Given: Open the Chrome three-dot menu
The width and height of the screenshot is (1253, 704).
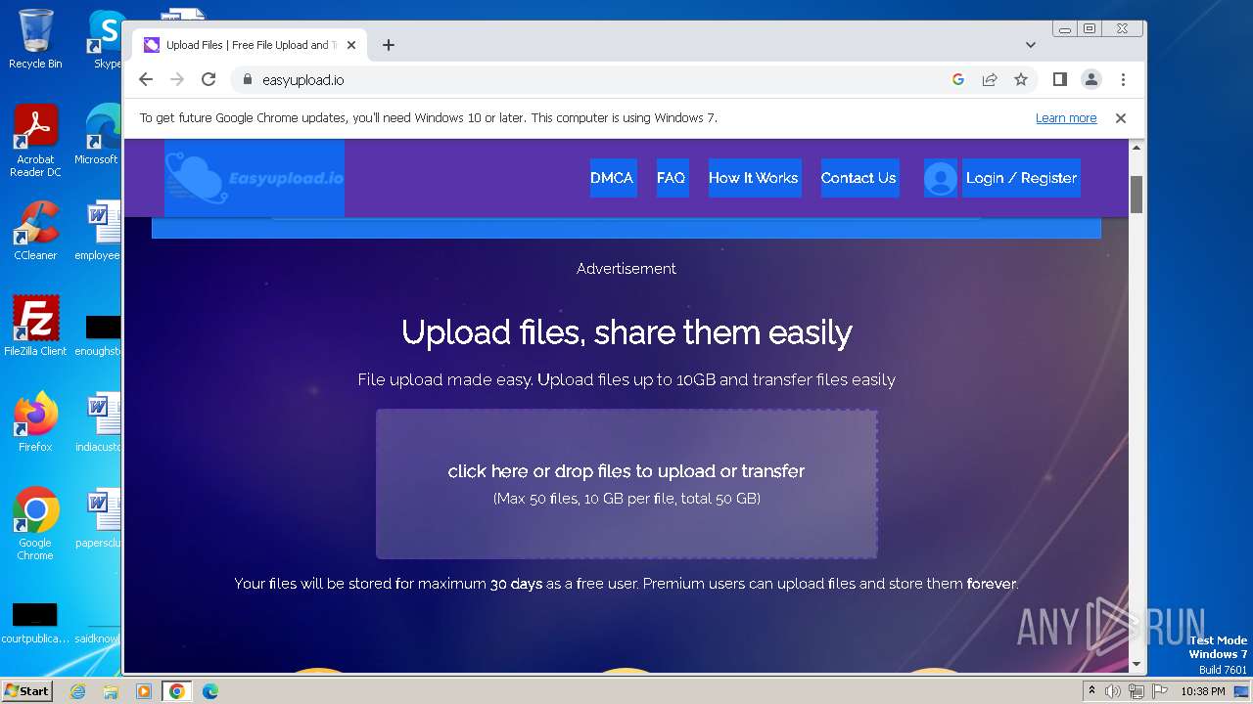Looking at the screenshot, I should click(1123, 80).
